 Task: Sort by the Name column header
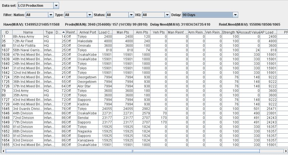click(28, 32)
